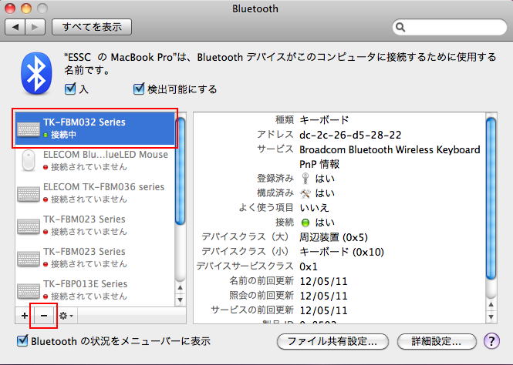Click the device list scroll up arrow

pos(181,288)
